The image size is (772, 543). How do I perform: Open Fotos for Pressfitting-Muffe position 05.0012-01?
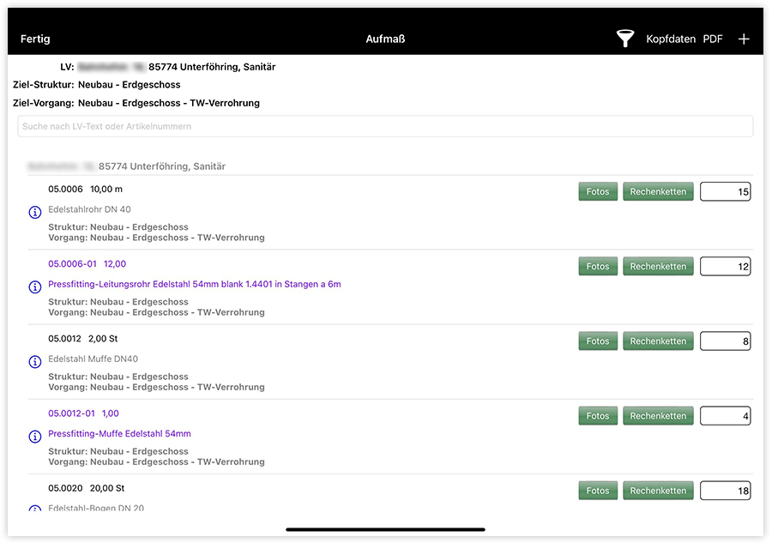[598, 415]
